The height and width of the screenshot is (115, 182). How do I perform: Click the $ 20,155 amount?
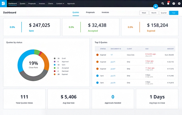[x=170, y=62]
